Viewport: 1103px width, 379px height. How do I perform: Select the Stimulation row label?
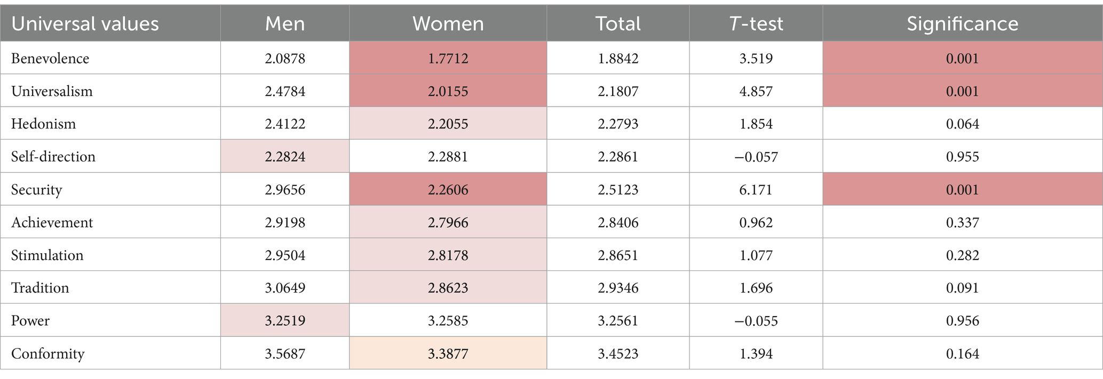point(47,255)
